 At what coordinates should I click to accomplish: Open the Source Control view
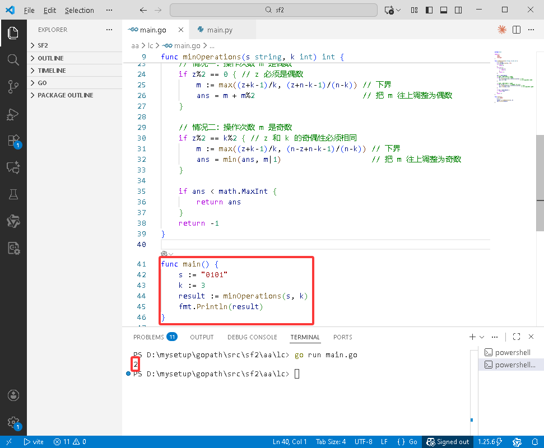click(13, 87)
